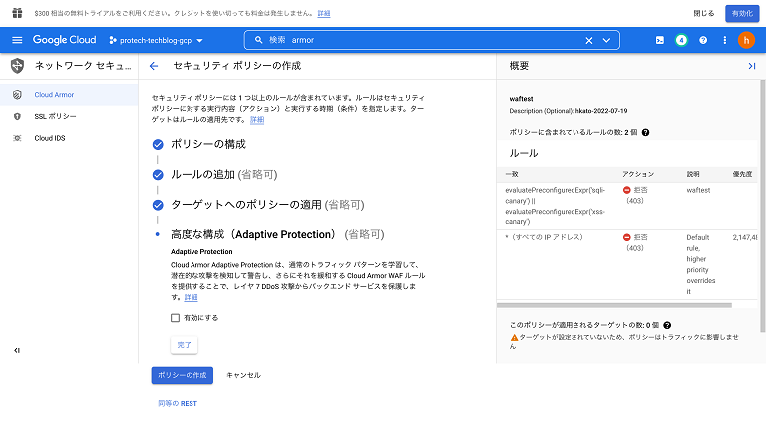
Task: Collapse the overview panel on the right
Action: coord(751,66)
